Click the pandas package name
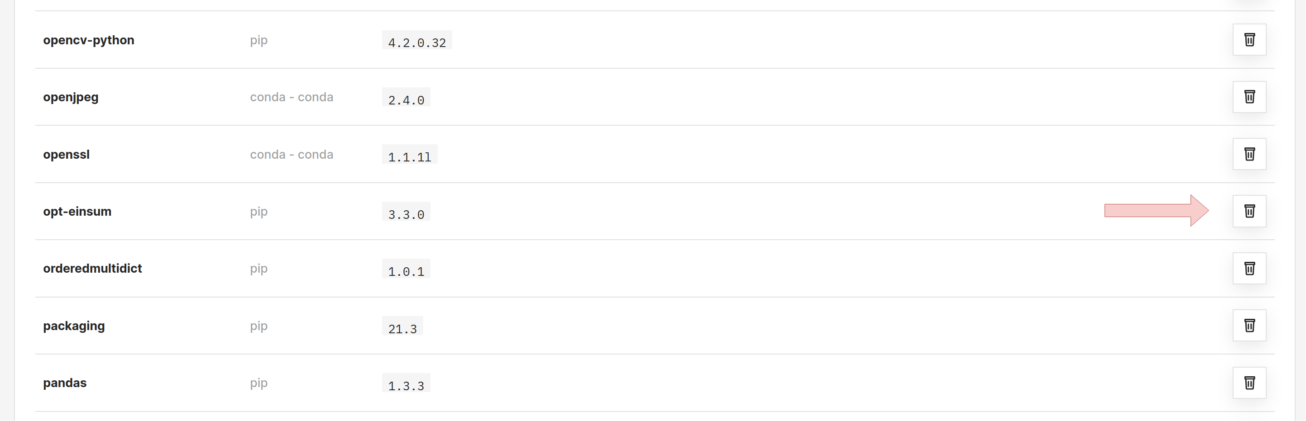The width and height of the screenshot is (1306, 421). [65, 383]
